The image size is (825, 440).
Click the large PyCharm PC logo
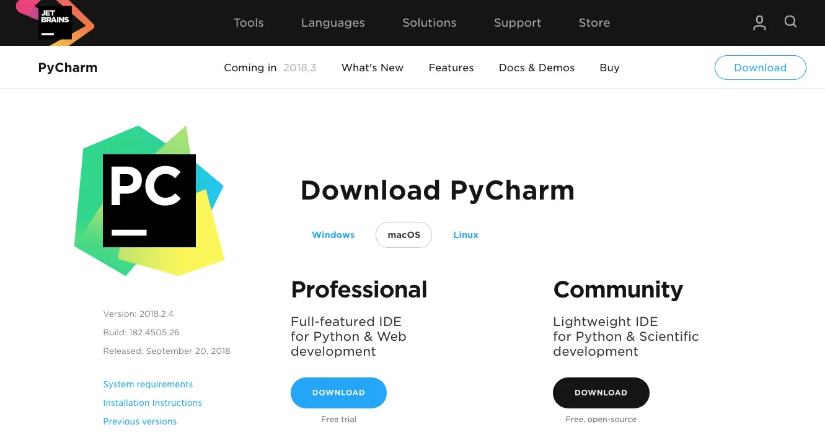pos(149,201)
